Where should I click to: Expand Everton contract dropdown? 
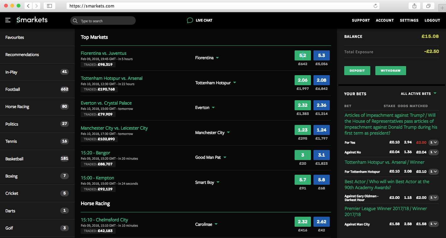(213, 108)
